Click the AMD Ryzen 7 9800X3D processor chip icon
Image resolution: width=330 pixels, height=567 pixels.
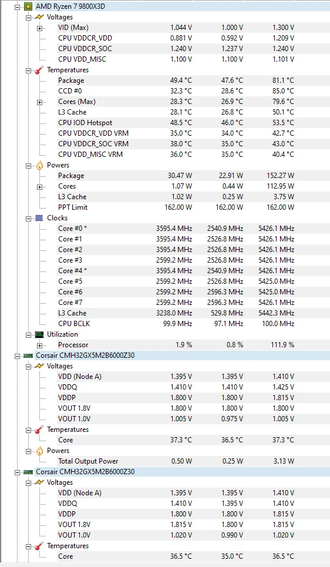[x=28, y=6]
